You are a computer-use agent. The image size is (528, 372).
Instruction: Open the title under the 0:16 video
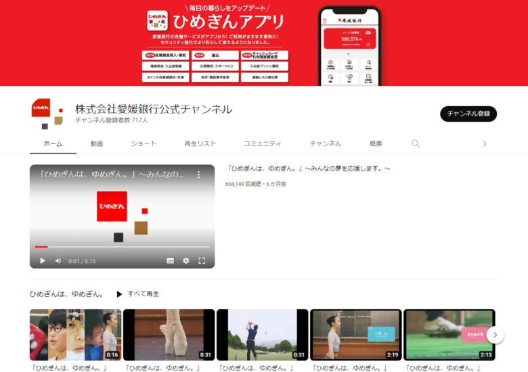coord(69,368)
